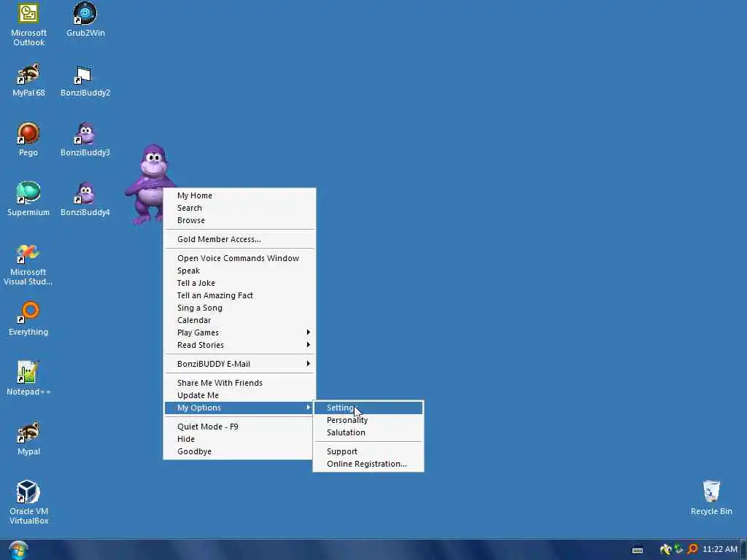Click the Notepad++ desktop shortcut
747x560 pixels.
click(x=28, y=378)
